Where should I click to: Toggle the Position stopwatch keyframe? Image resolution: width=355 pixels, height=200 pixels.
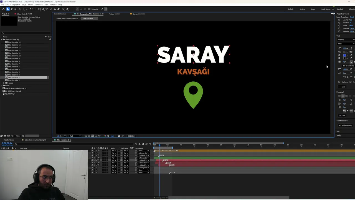click(339, 23)
